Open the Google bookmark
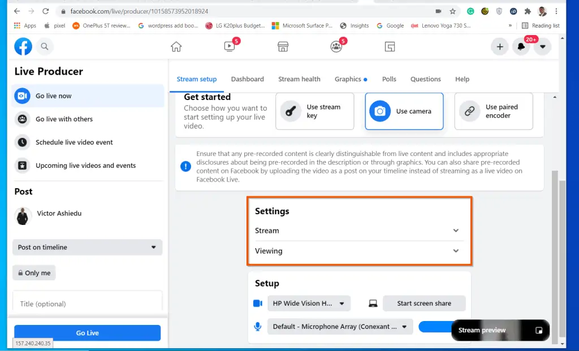This screenshot has height=351, width=579. [x=390, y=25]
